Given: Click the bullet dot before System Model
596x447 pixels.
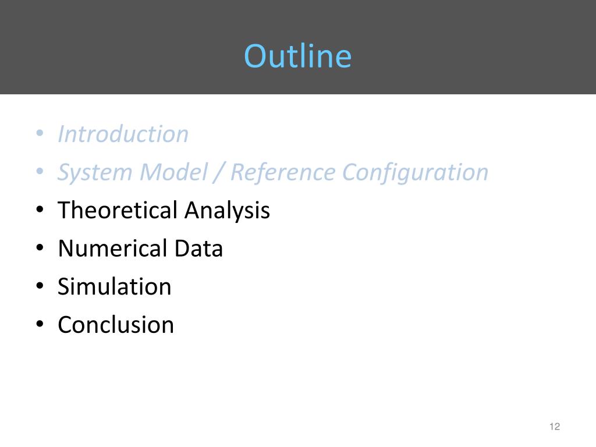Looking at the screenshot, I should [40, 172].
